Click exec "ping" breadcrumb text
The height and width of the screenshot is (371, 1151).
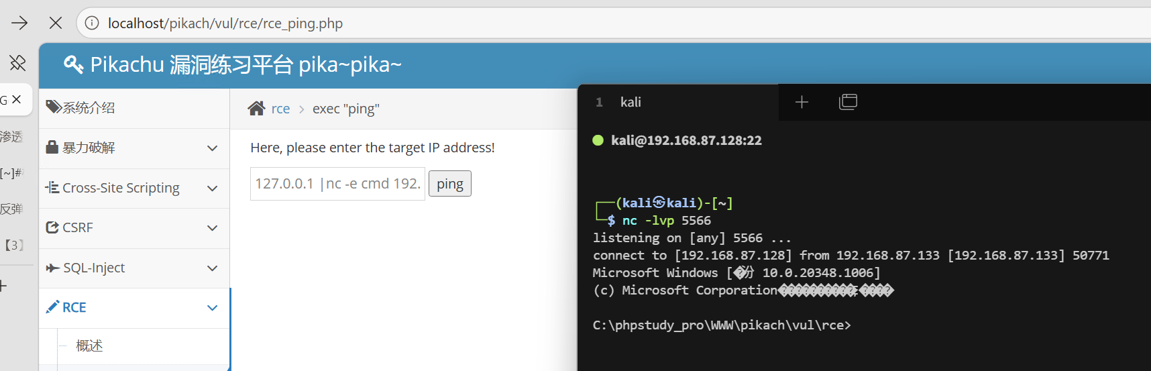tap(346, 109)
